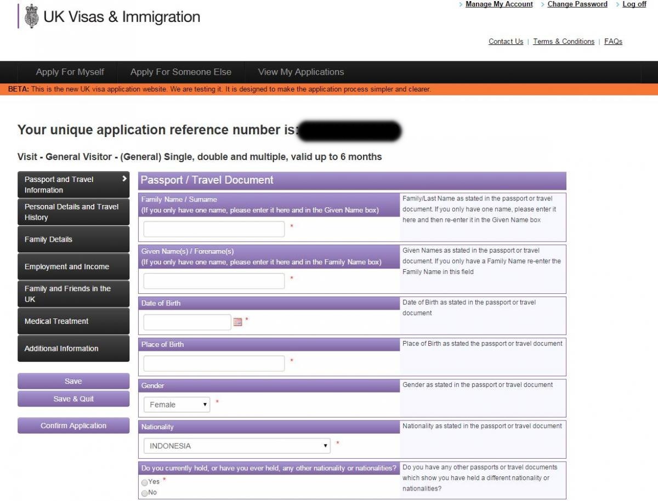
Task: Click the Gender field label
Action: click(x=152, y=386)
